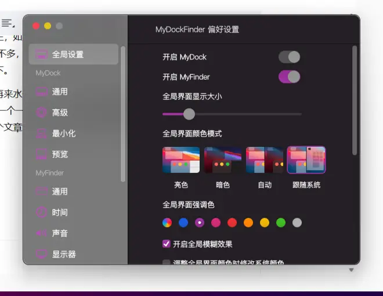The height and width of the screenshot is (296, 383).
Task: Uncheck 开启全局模糊效果 checkbox
Action: tap(167, 244)
